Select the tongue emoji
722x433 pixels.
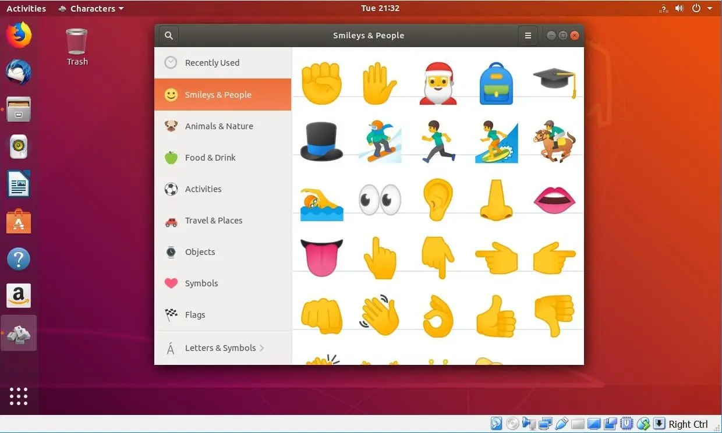pos(321,258)
